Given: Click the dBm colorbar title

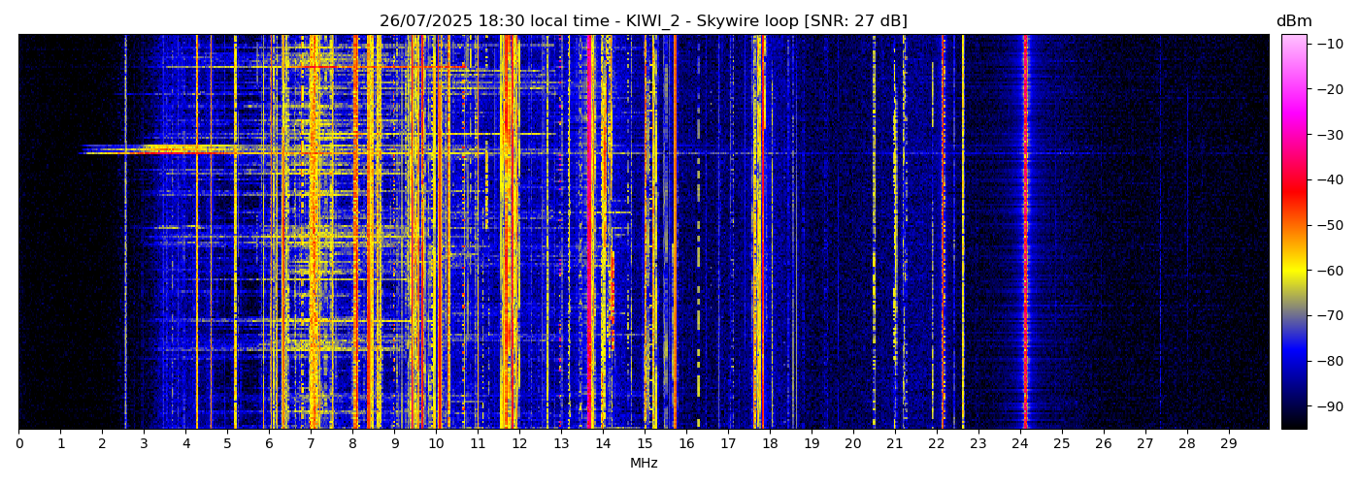Looking at the screenshot, I should [x=1293, y=21].
